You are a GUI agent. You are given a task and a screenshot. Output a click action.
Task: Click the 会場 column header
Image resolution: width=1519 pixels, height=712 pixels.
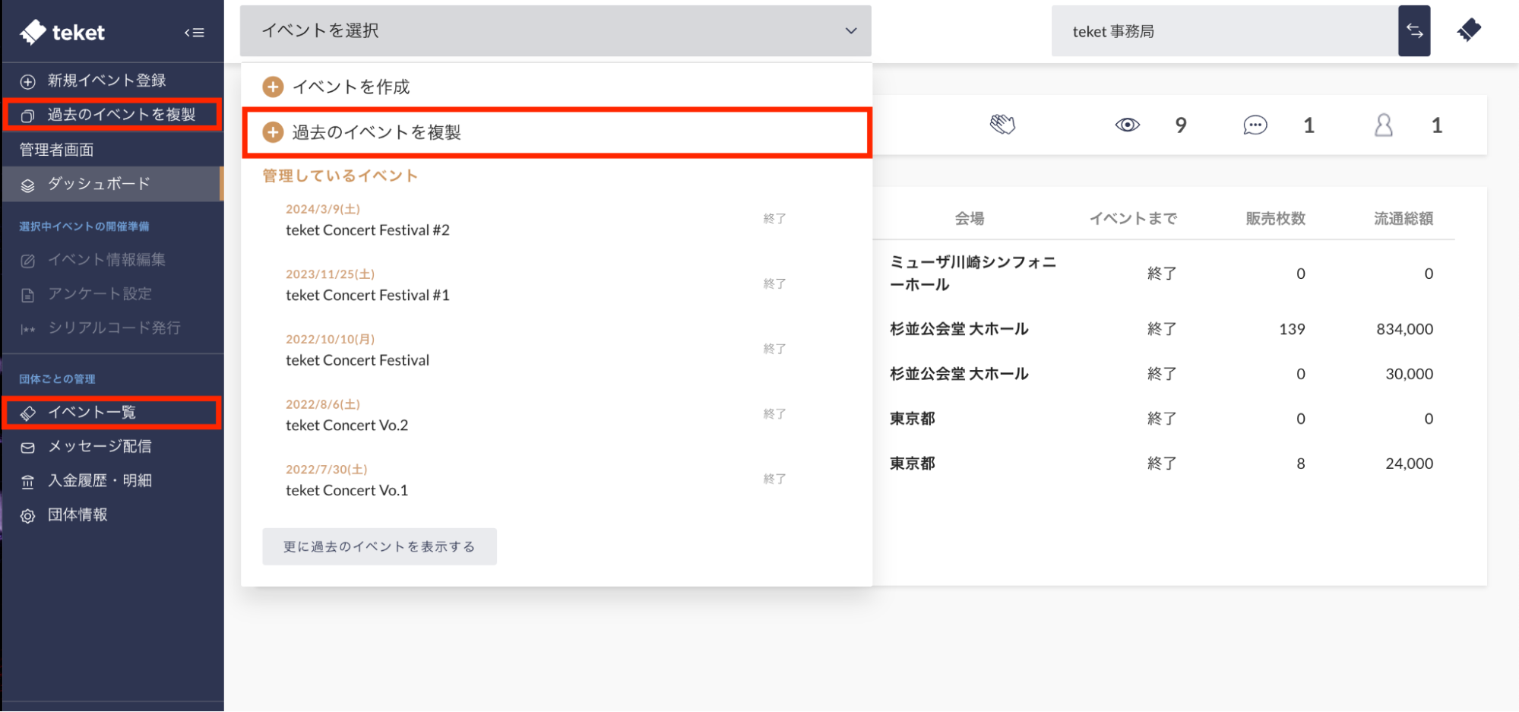970,219
